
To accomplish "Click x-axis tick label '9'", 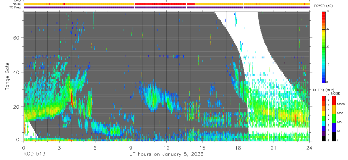I will click(x=131, y=148).
